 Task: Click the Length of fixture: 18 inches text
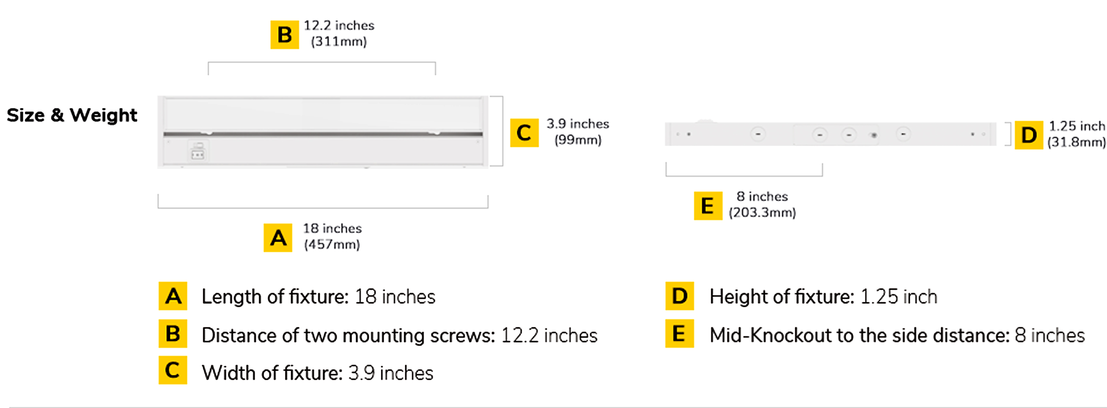click(x=319, y=297)
